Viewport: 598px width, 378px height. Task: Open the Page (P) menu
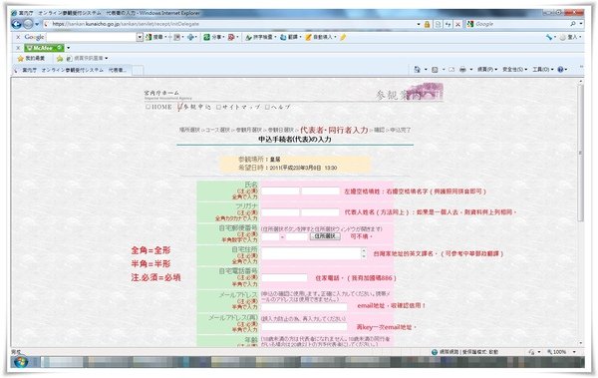click(x=487, y=70)
